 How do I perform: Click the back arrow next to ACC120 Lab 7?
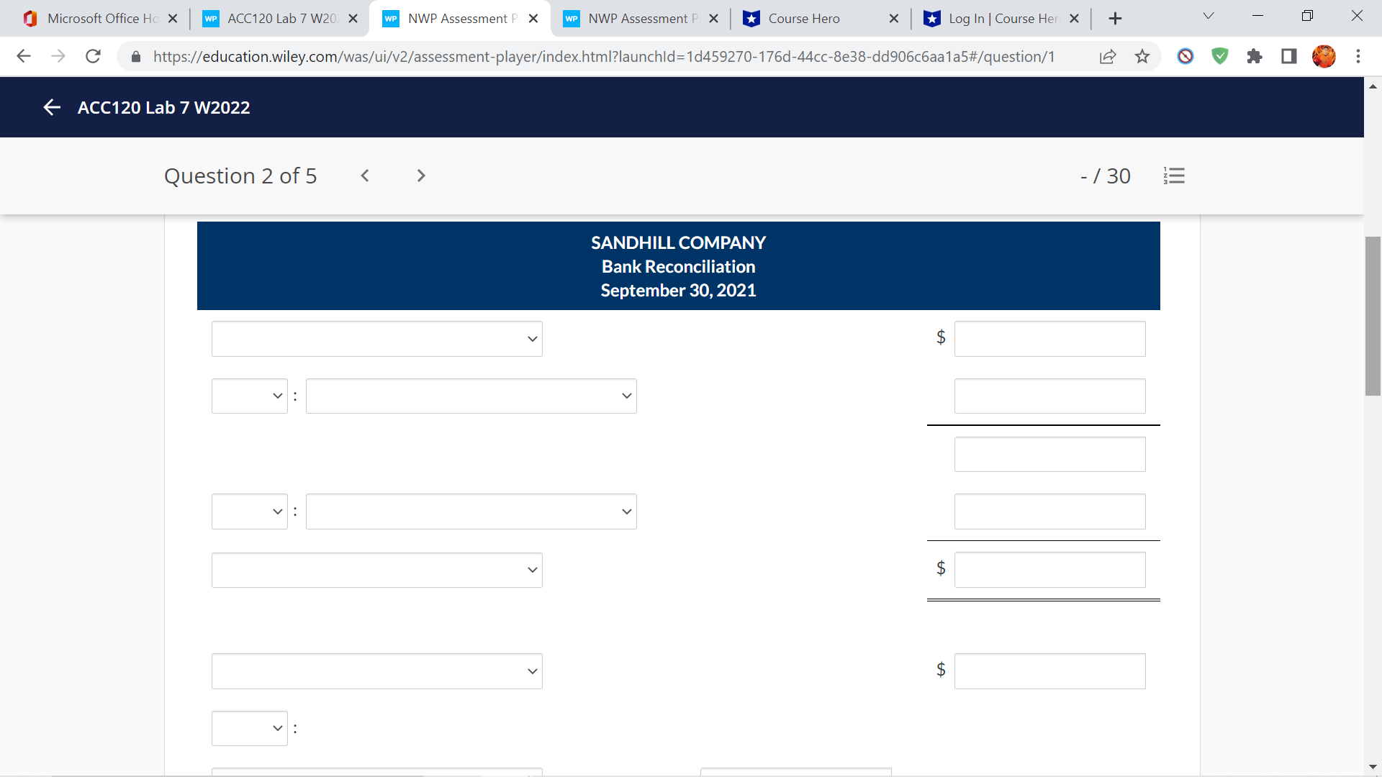[x=53, y=106]
